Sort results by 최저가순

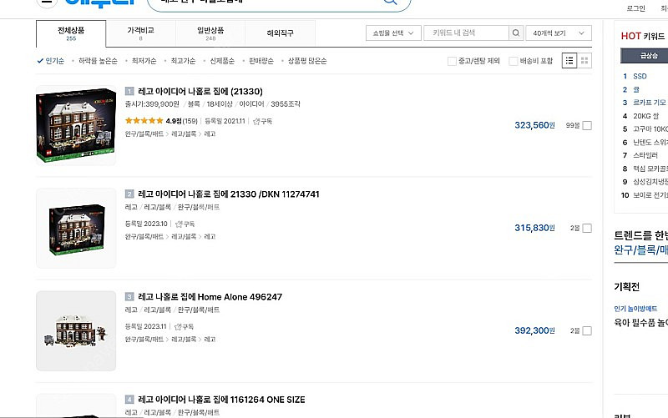142,61
